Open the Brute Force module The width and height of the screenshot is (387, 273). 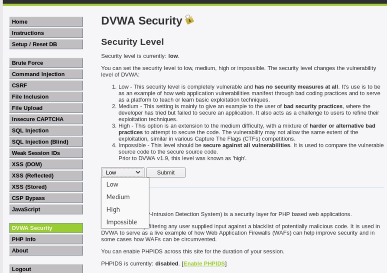[46, 63]
